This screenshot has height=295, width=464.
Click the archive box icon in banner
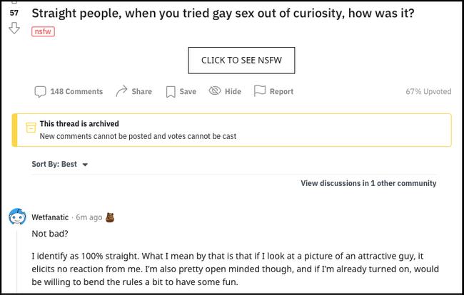click(31, 129)
